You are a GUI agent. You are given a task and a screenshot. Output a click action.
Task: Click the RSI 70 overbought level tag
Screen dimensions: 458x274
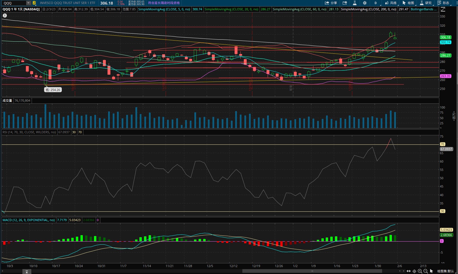coord(442,144)
